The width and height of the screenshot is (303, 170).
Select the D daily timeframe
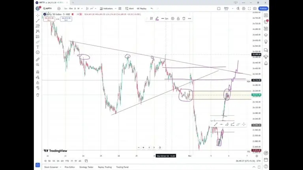click(75, 9)
